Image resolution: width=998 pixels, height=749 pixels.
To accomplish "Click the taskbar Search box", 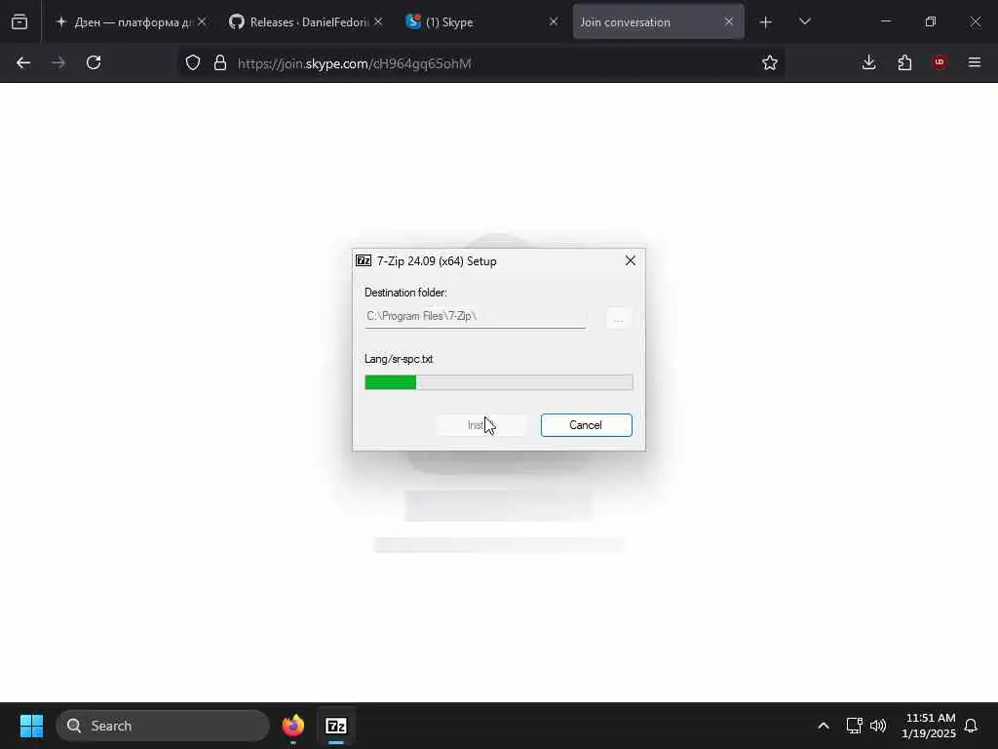I will (163, 726).
